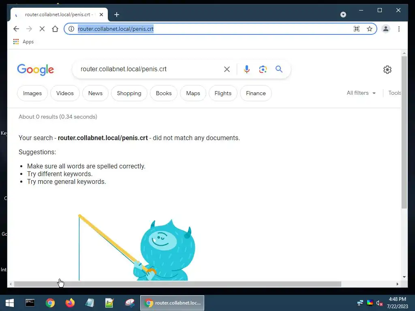Select the router.collabnet.loc... taskbar window
The width and height of the screenshot is (415, 311).
tap(172, 303)
